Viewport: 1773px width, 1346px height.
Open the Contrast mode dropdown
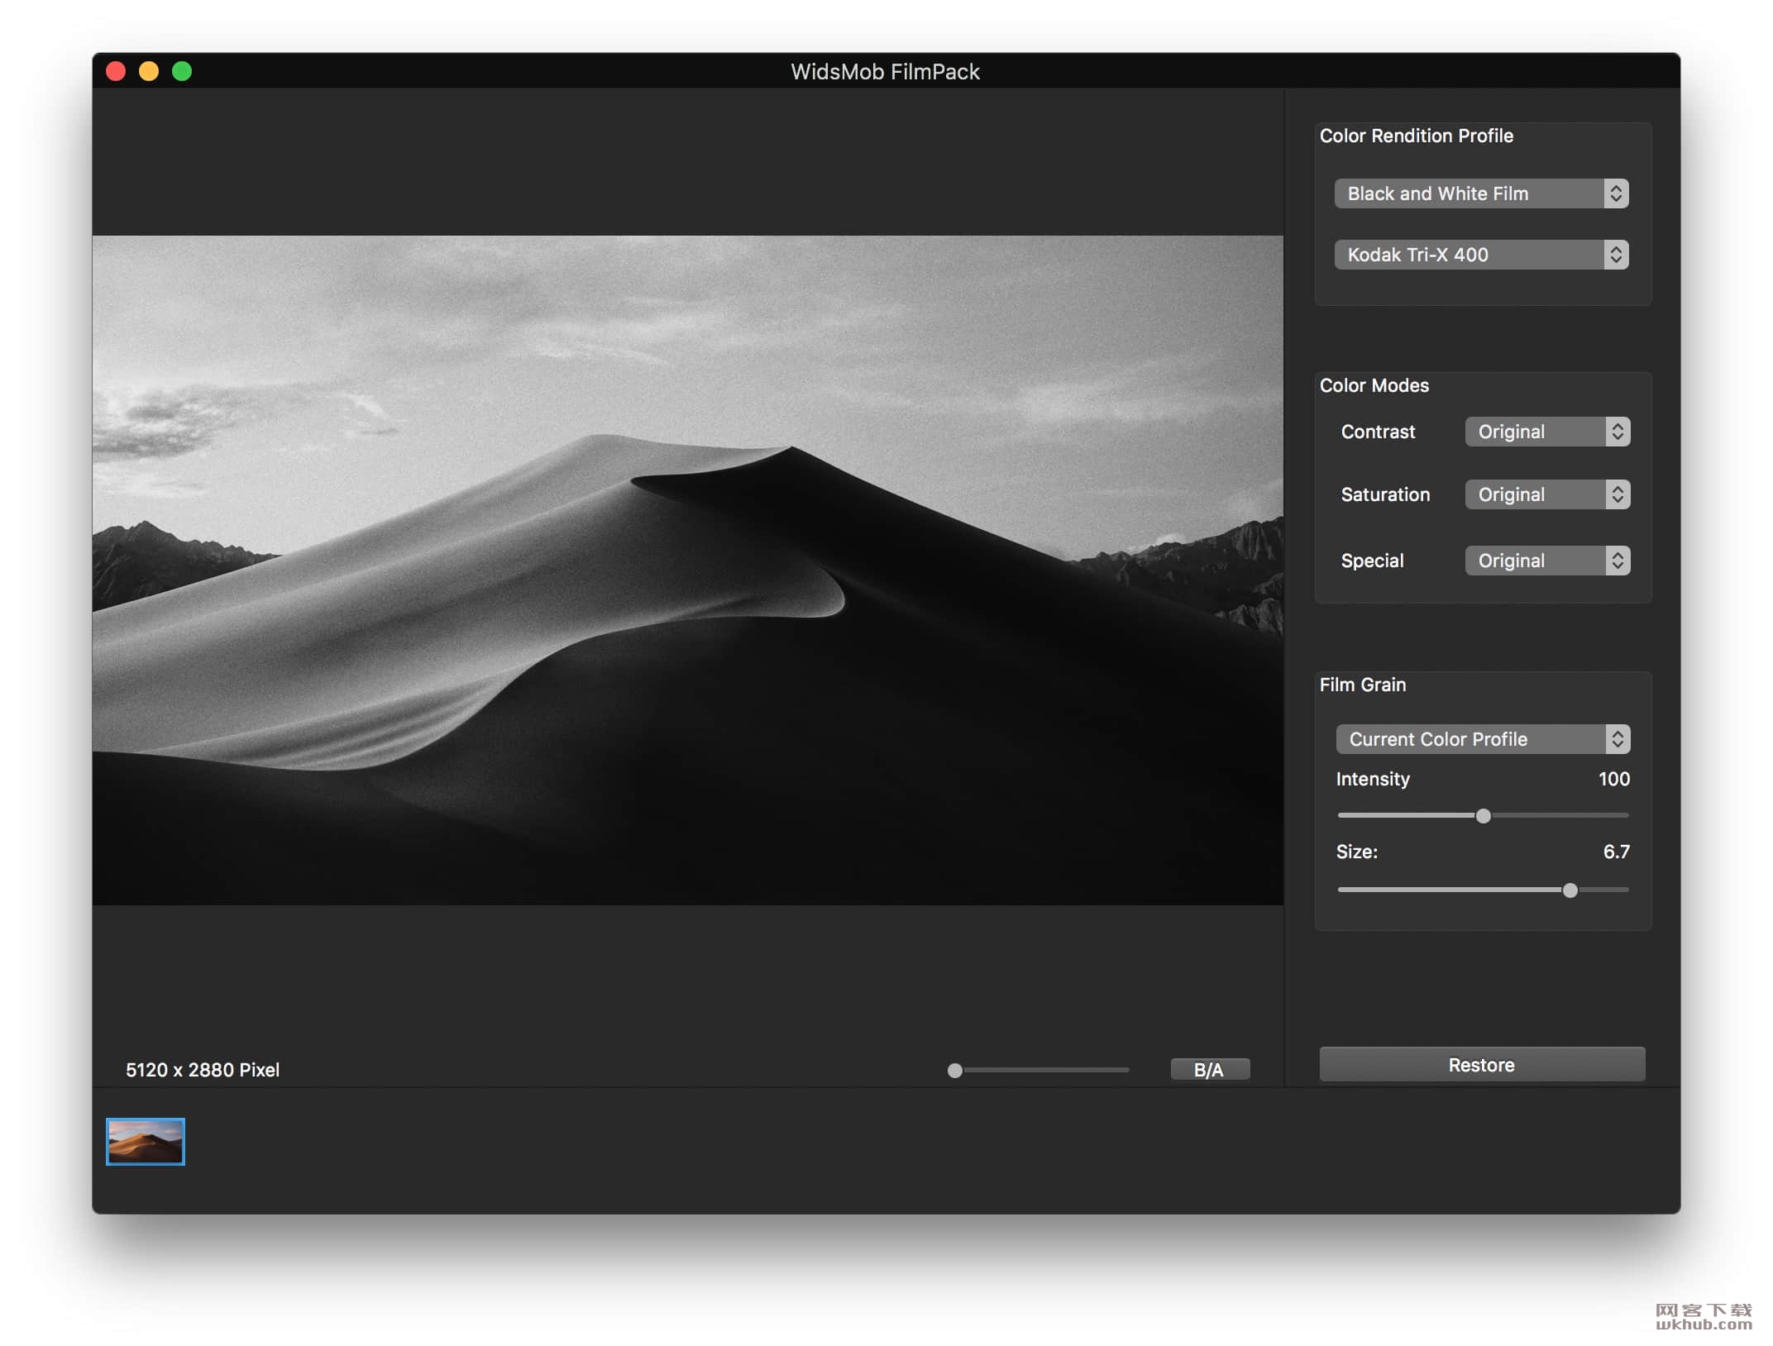(x=1547, y=432)
